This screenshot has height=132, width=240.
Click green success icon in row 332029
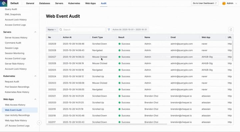click(x=119, y=44)
